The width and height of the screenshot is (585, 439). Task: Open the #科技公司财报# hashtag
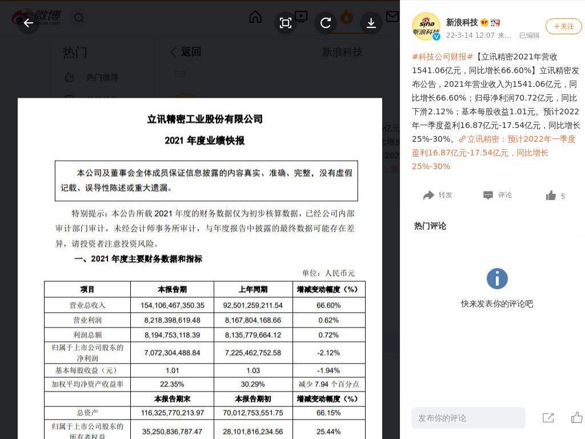tap(443, 57)
